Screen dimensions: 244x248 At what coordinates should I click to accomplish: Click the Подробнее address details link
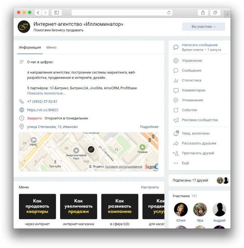(x=149, y=127)
